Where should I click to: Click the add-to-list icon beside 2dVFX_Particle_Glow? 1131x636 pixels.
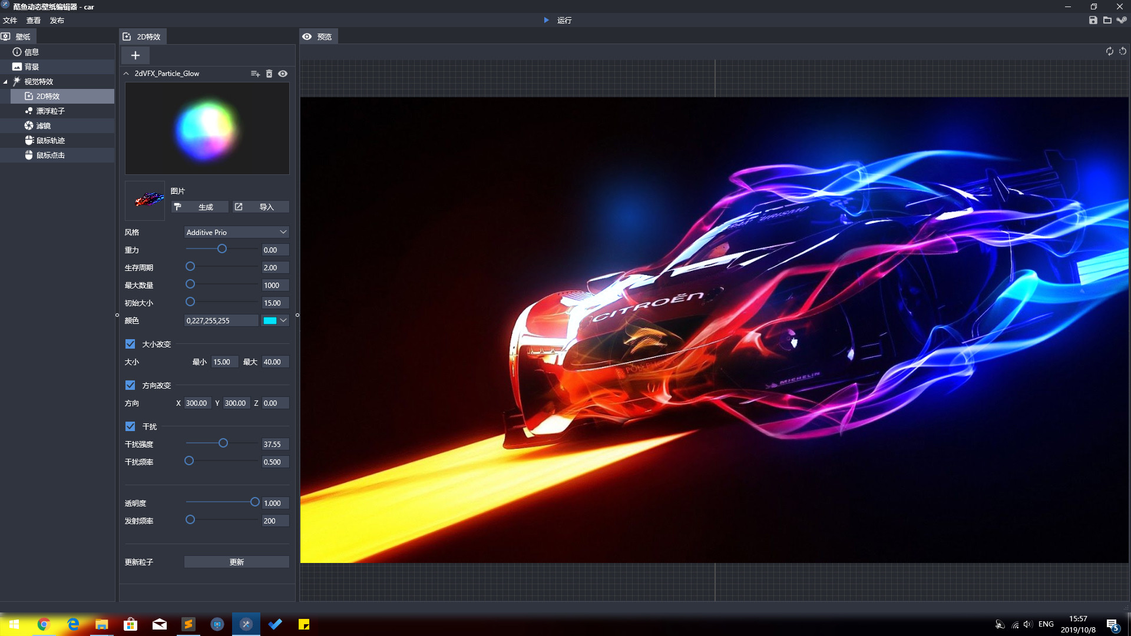255,74
